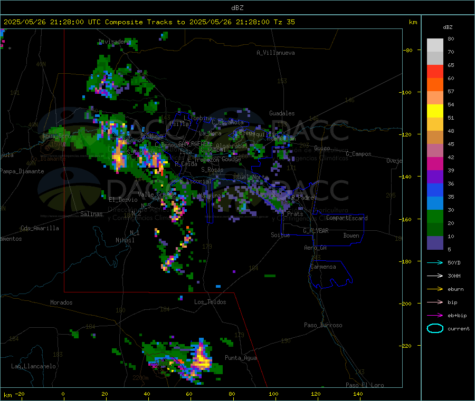Click the Carmensa place label

coord(323,267)
